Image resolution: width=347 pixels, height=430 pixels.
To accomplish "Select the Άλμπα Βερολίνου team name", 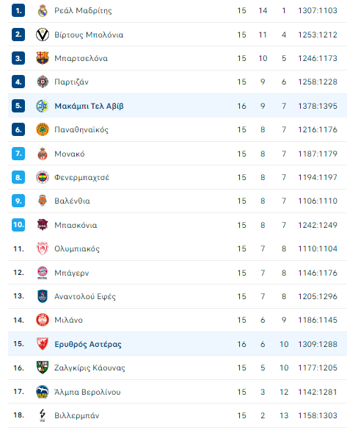I will [87, 392].
